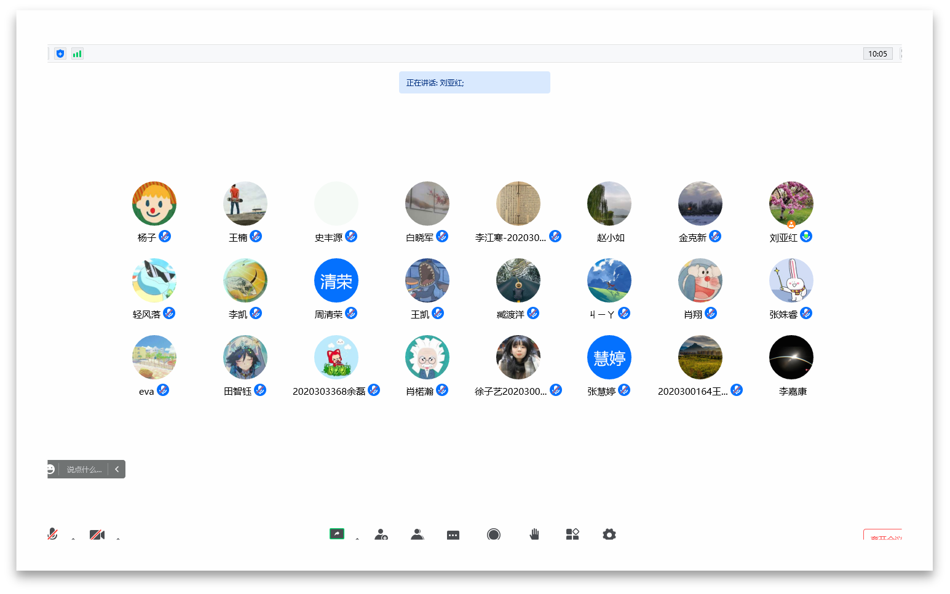
Task: Unmute the microphone in bottom toolbar
Action: coord(53,534)
